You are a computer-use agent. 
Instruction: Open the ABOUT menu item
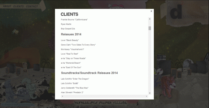coord(7,7)
